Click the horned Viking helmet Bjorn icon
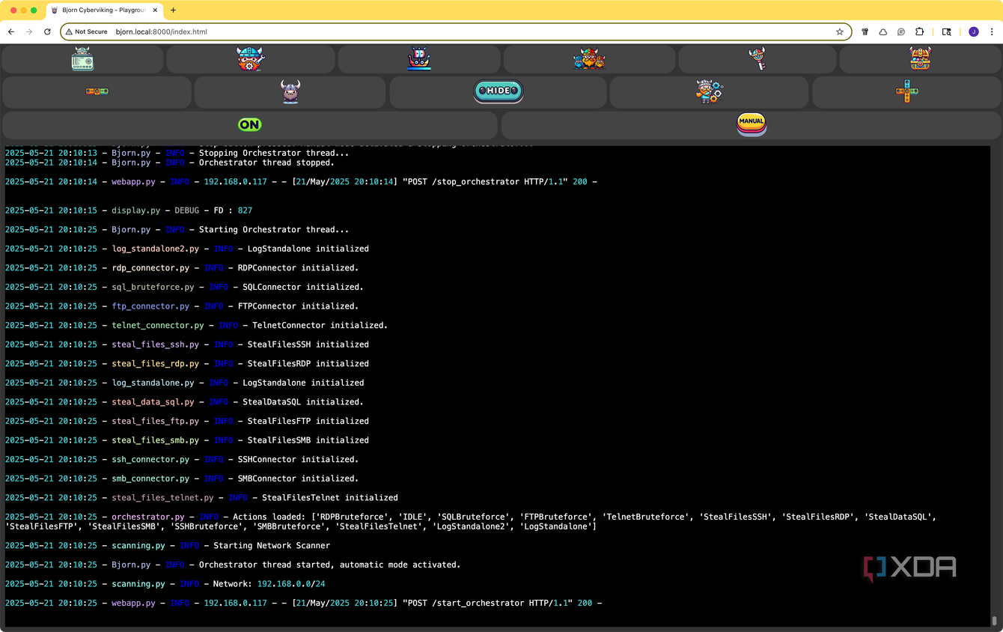Screen dimensions: 1003x632 (x=290, y=91)
